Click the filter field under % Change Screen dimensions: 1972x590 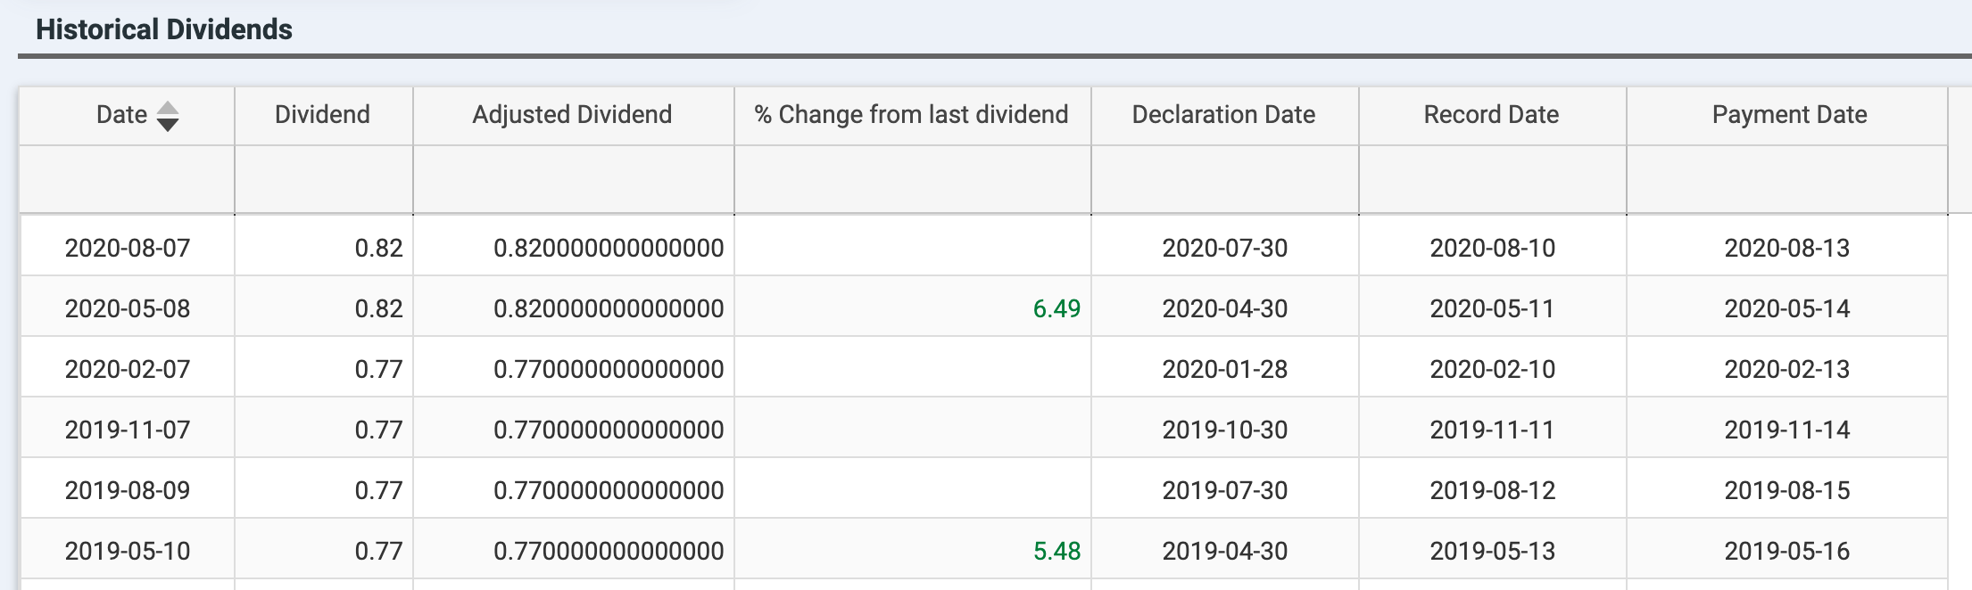point(913,180)
